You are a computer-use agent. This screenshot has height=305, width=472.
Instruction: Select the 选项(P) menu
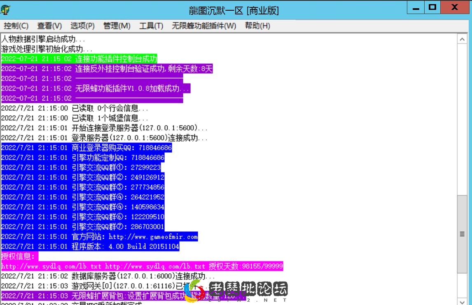(x=82, y=26)
